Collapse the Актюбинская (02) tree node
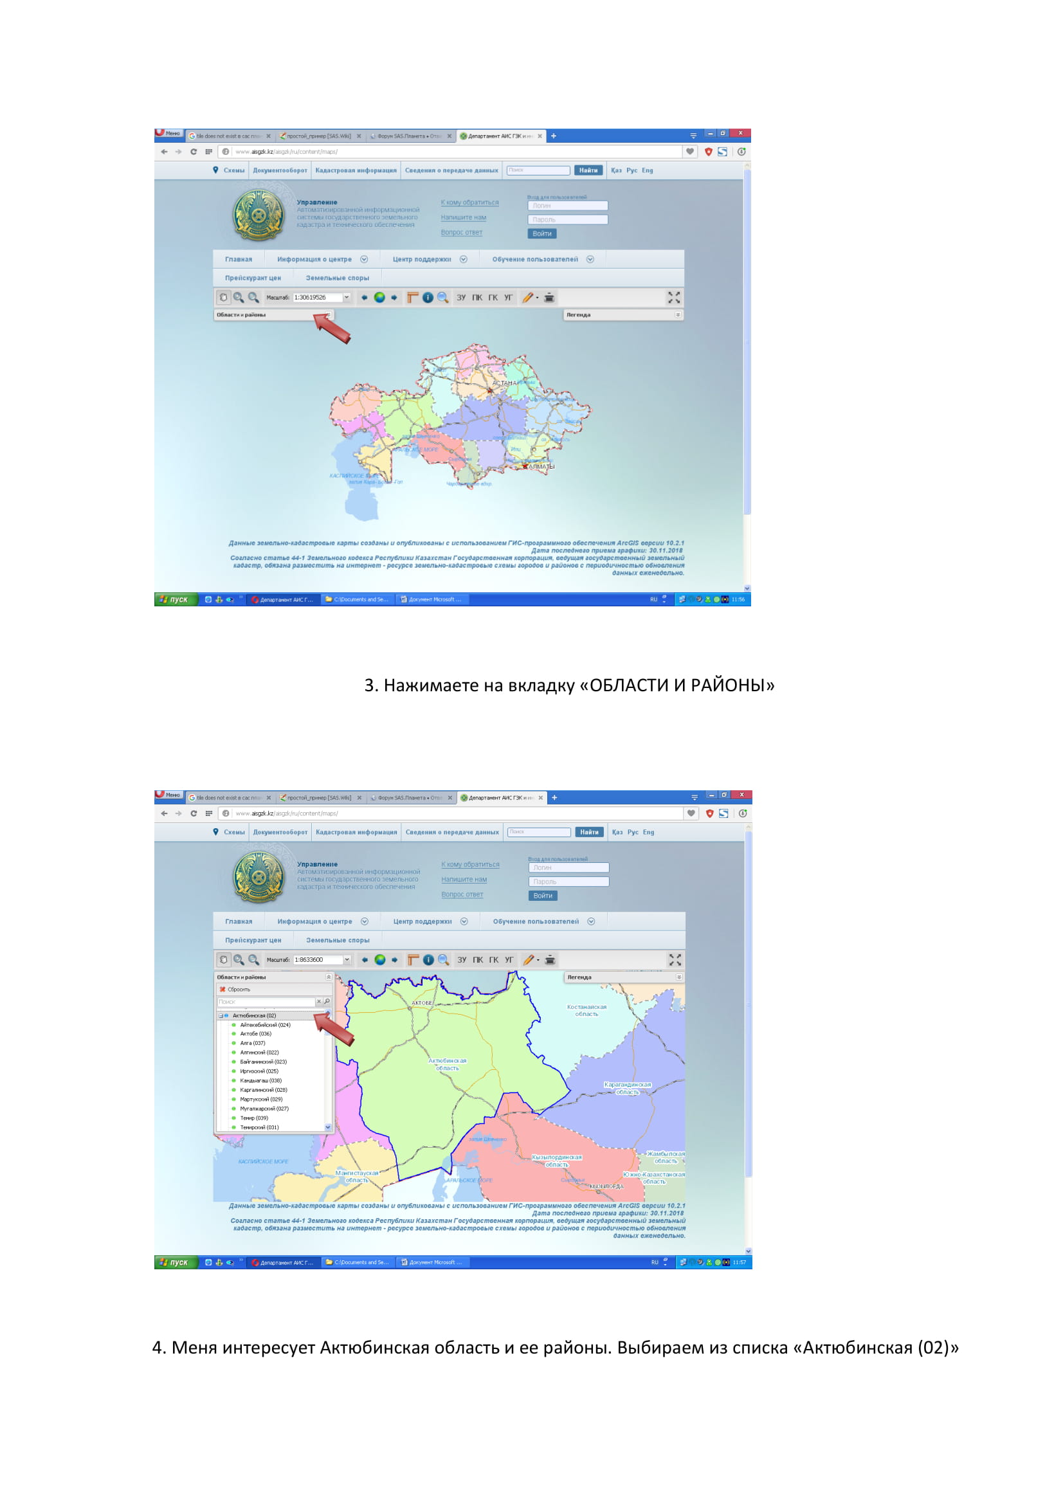This screenshot has height=1504, width=1063. click(221, 1015)
